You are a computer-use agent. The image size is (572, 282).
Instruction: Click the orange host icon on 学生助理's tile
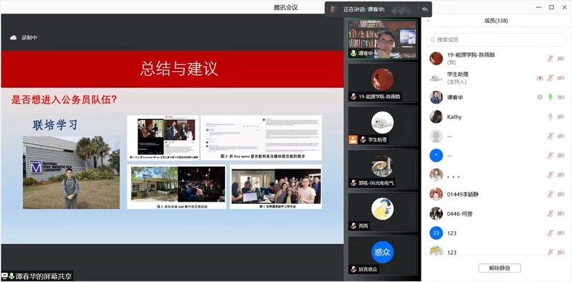tap(353, 139)
